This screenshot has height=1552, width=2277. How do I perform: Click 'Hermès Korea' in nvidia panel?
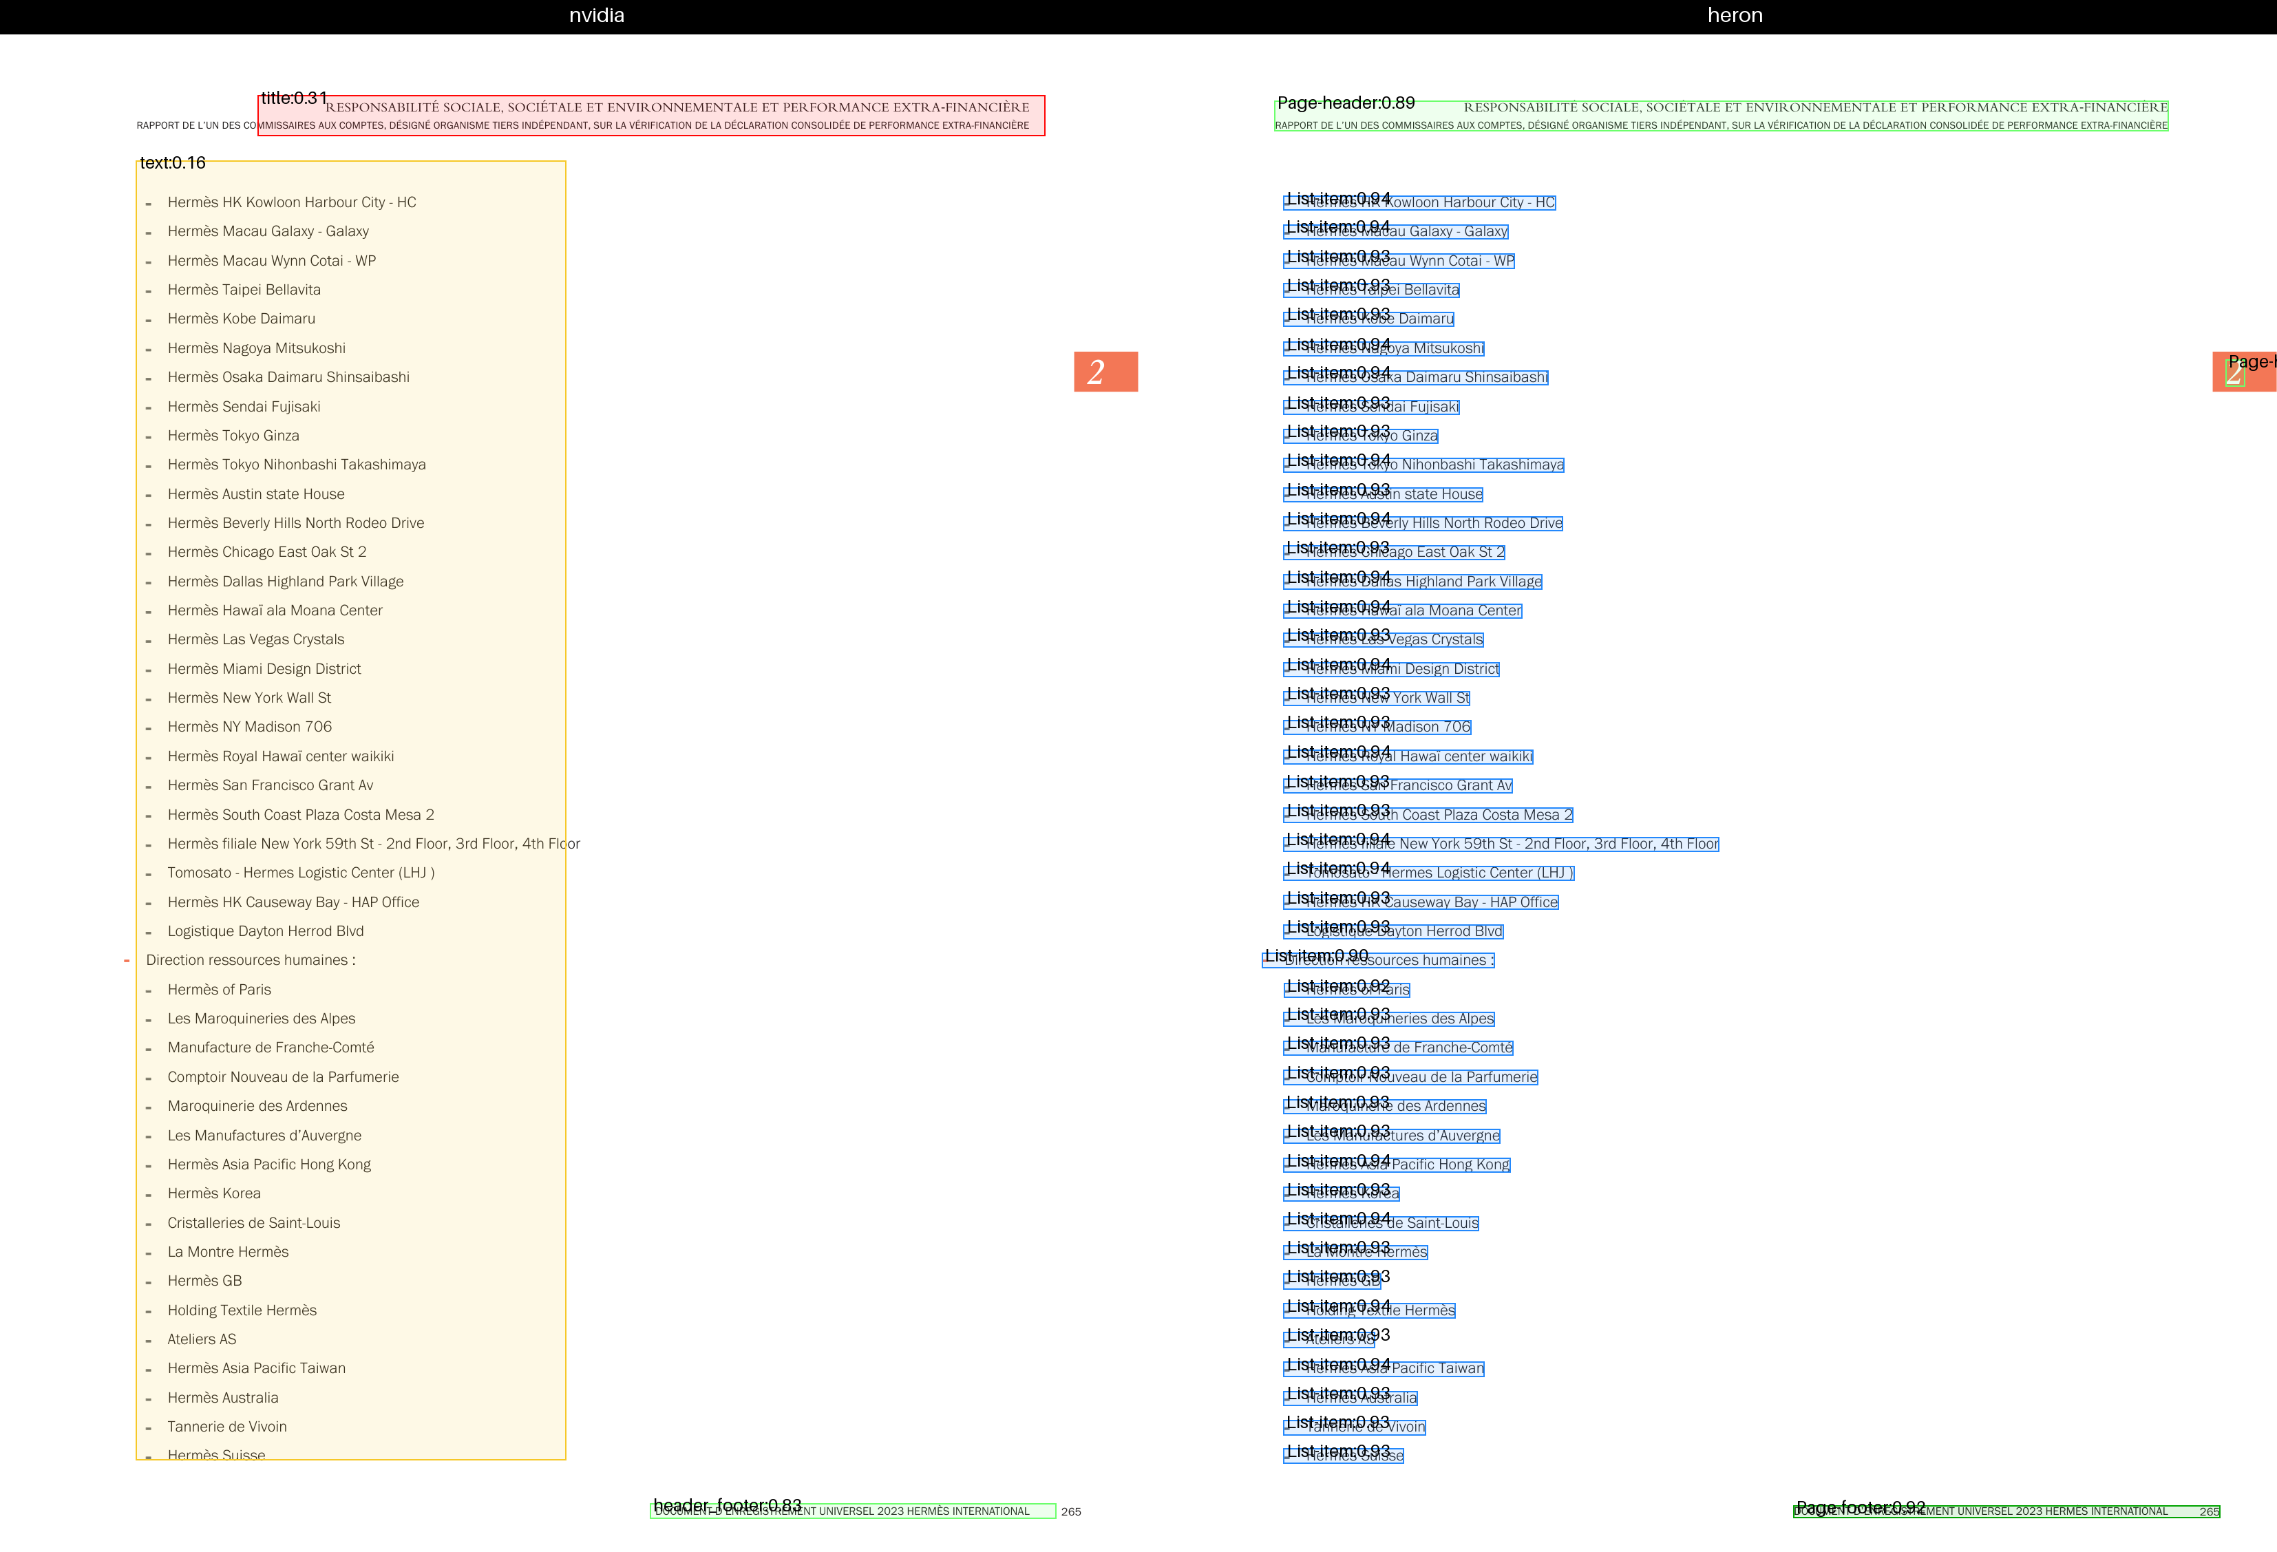(x=215, y=1193)
